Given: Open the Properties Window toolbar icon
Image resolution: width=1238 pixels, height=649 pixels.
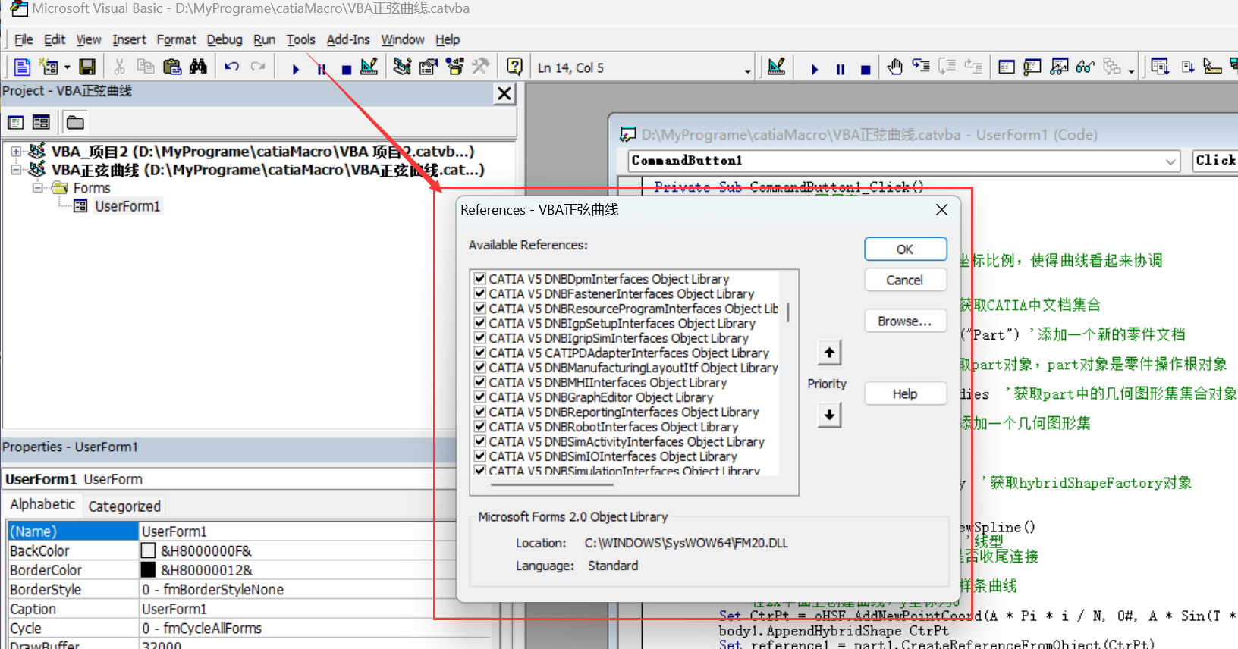Looking at the screenshot, I should [428, 67].
